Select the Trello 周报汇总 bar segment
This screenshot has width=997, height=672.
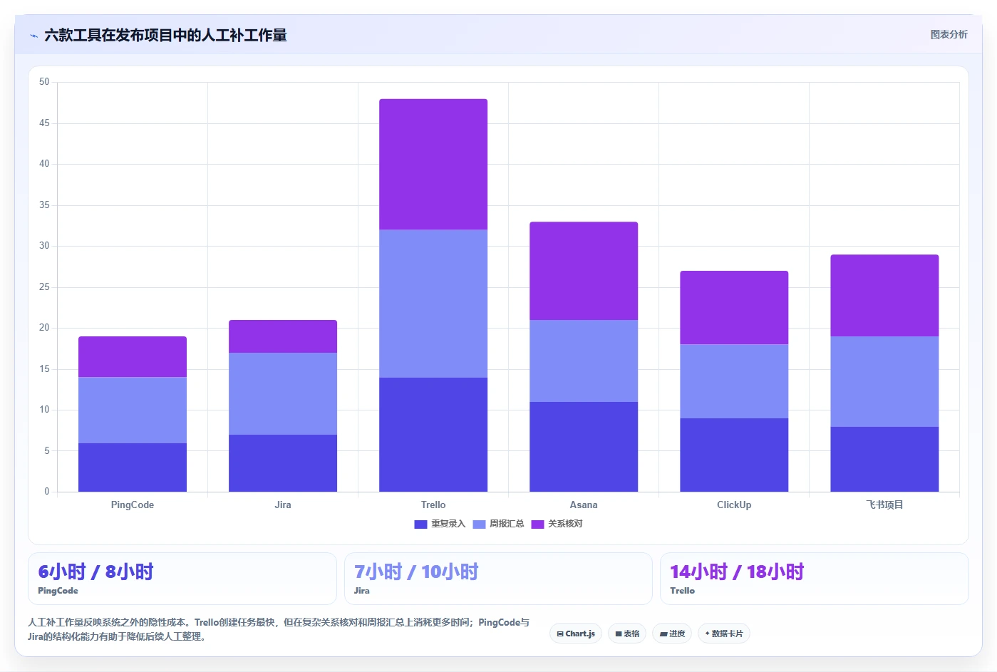[x=433, y=304]
